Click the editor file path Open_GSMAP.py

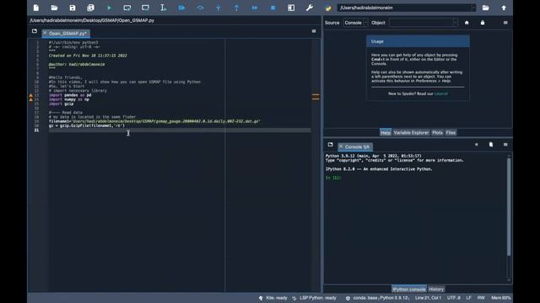[x=92, y=20]
